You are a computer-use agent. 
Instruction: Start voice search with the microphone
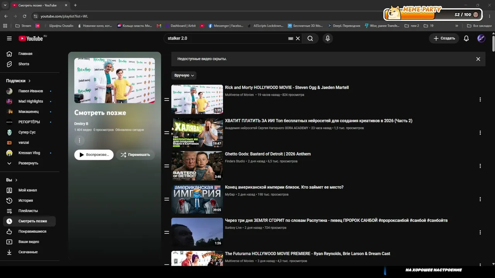click(x=328, y=39)
